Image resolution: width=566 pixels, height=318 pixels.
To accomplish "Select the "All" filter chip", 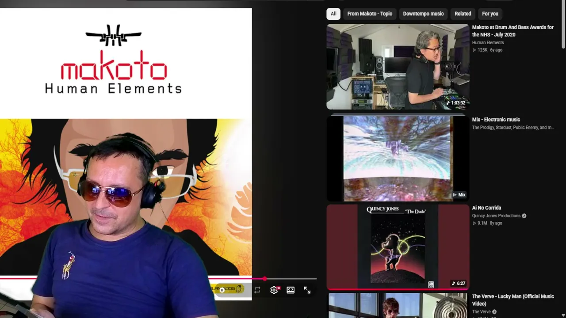I will [x=333, y=14].
